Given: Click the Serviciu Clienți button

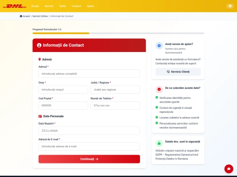Looking at the screenshot, I should coord(178,72).
